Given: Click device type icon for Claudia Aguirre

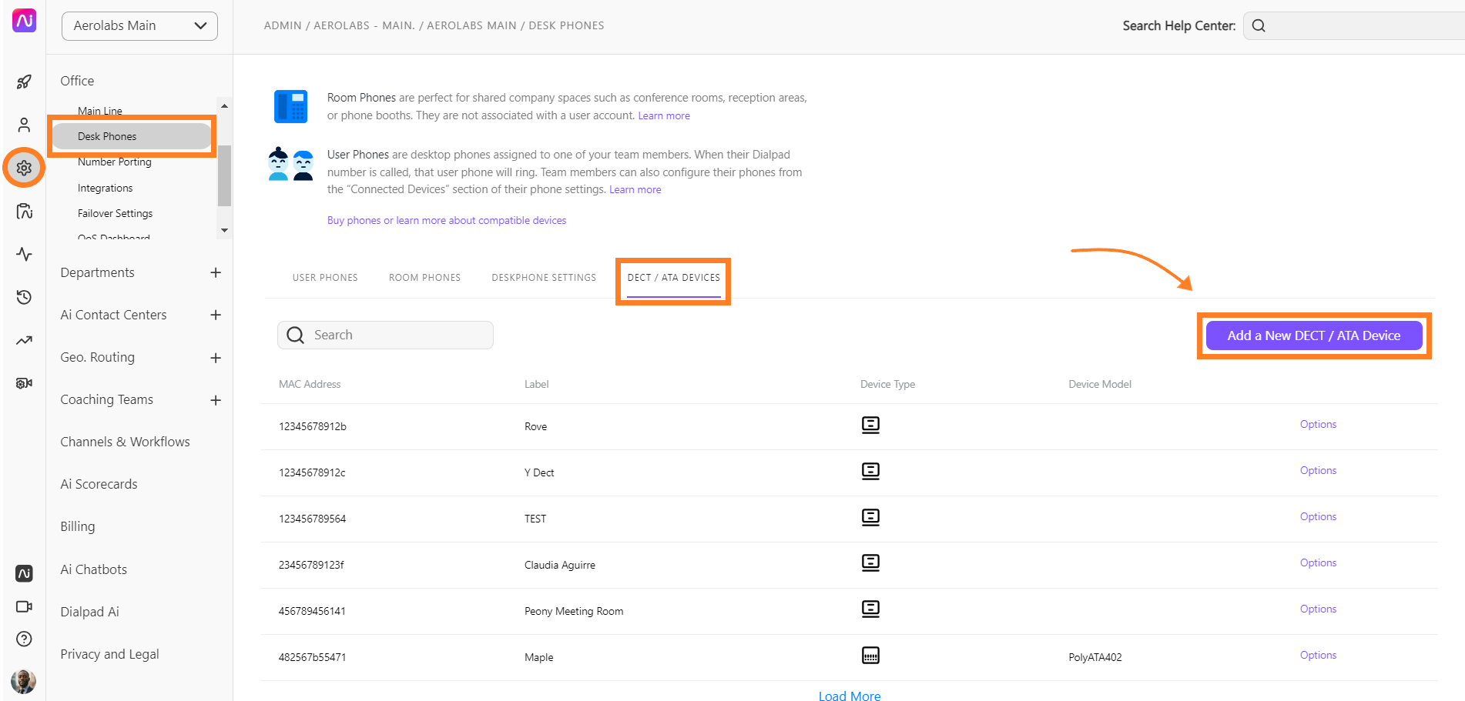Looking at the screenshot, I should (870, 563).
